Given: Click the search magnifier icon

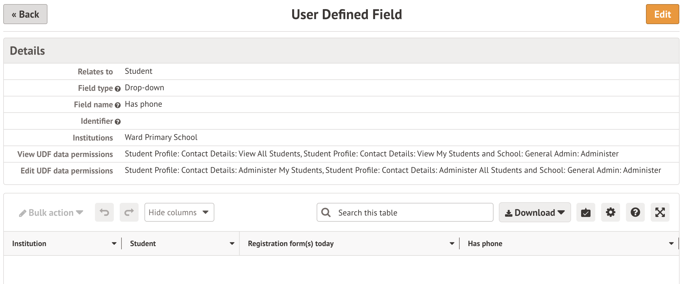Looking at the screenshot, I should (x=326, y=212).
